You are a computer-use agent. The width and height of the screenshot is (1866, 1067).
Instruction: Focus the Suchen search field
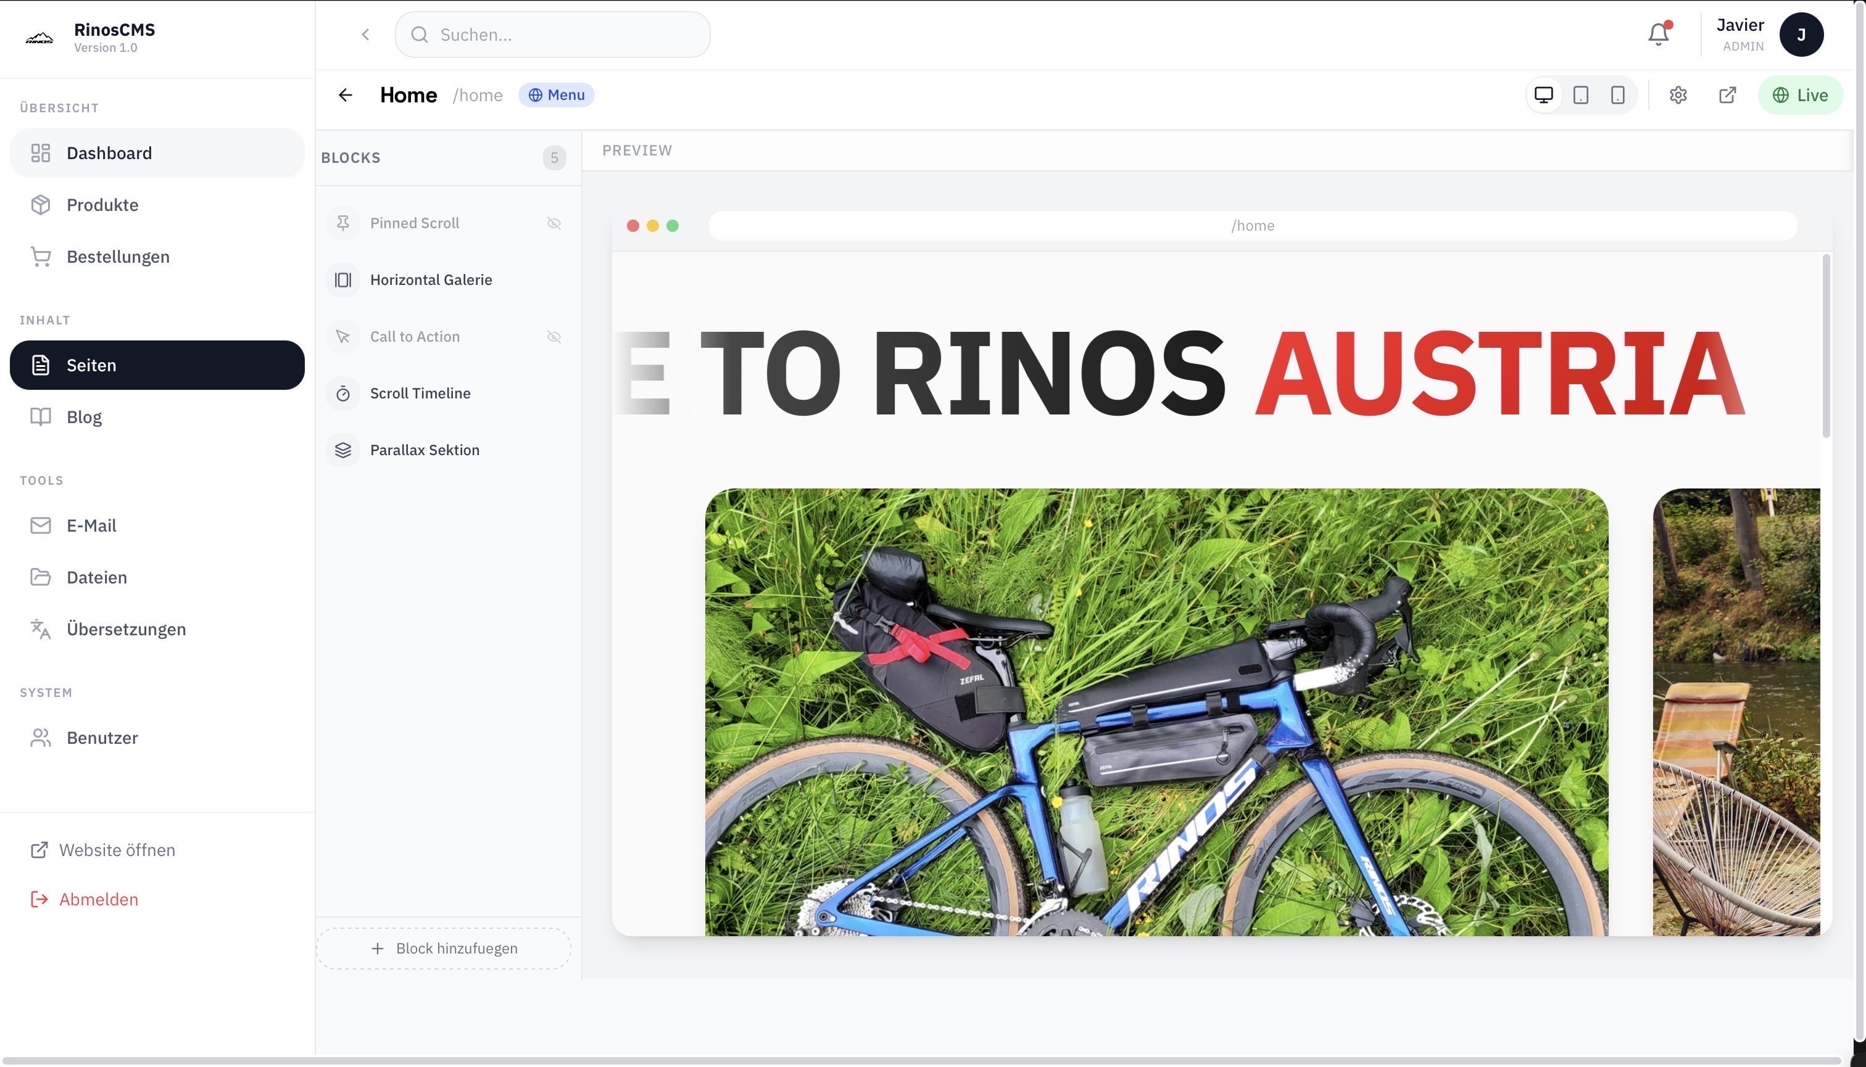[552, 35]
